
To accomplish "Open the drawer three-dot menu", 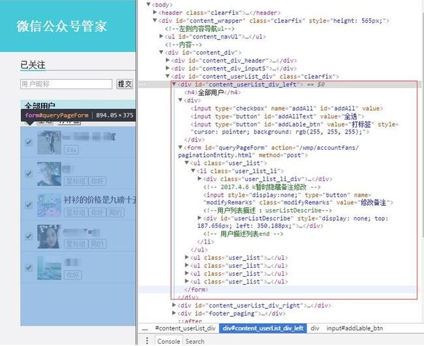I will tap(147, 340).
